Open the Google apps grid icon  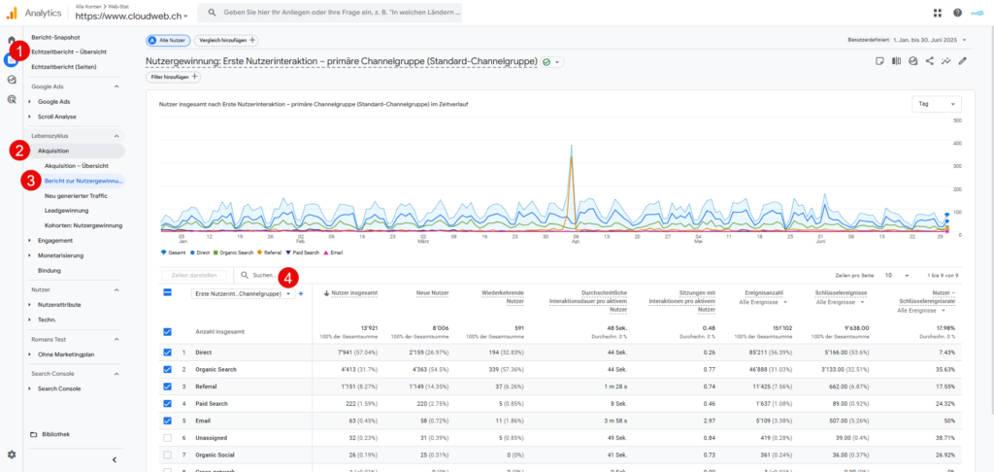pyautogui.click(x=937, y=13)
